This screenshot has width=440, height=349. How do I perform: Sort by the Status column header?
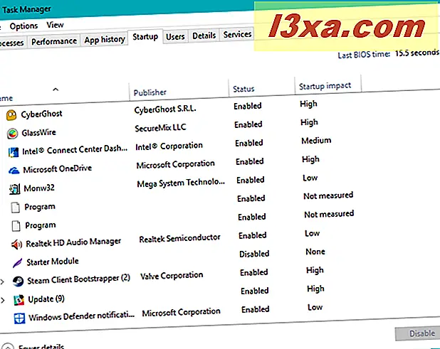[x=243, y=89]
